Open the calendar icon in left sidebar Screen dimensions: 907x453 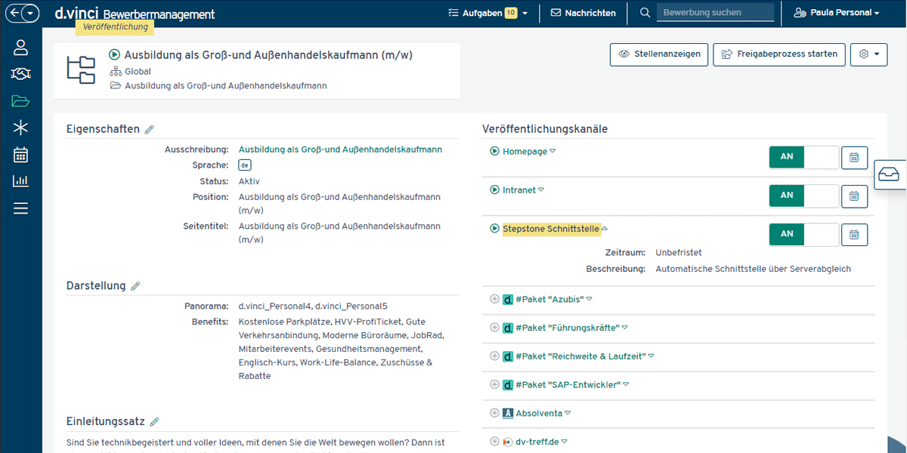pyautogui.click(x=20, y=155)
